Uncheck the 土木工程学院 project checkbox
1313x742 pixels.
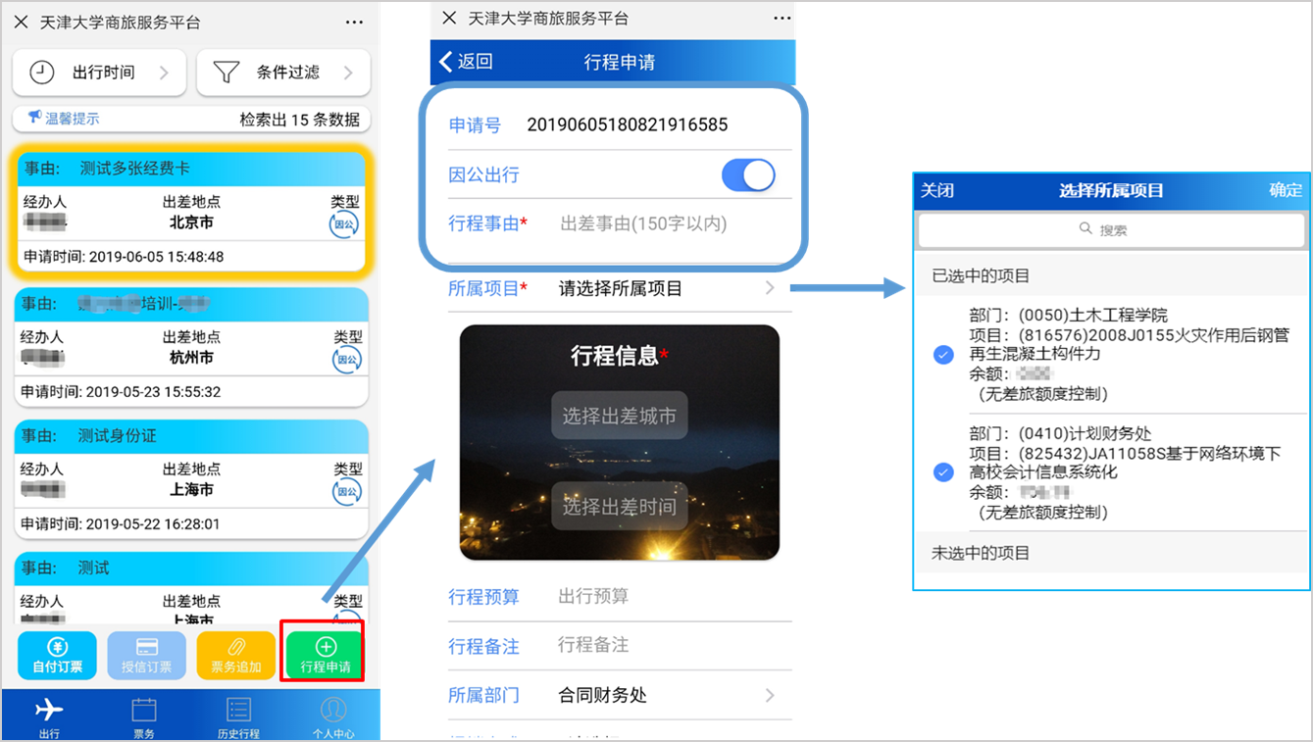[943, 355]
